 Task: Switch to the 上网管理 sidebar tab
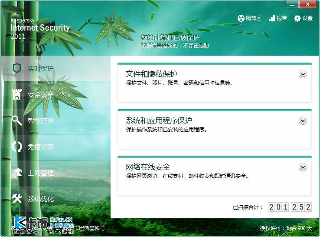pyautogui.click(x=56, y=173)
